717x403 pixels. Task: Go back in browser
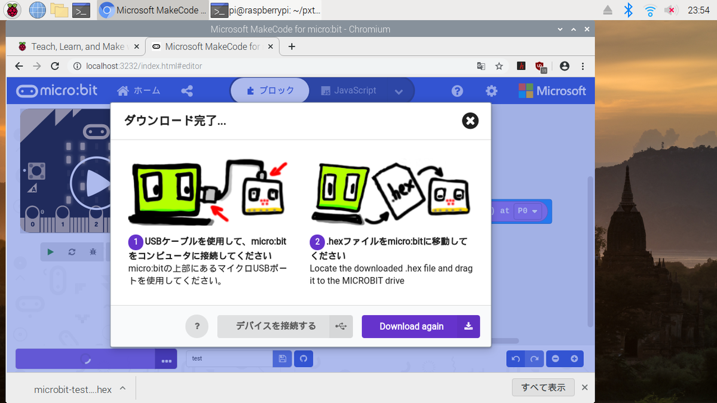19,66
